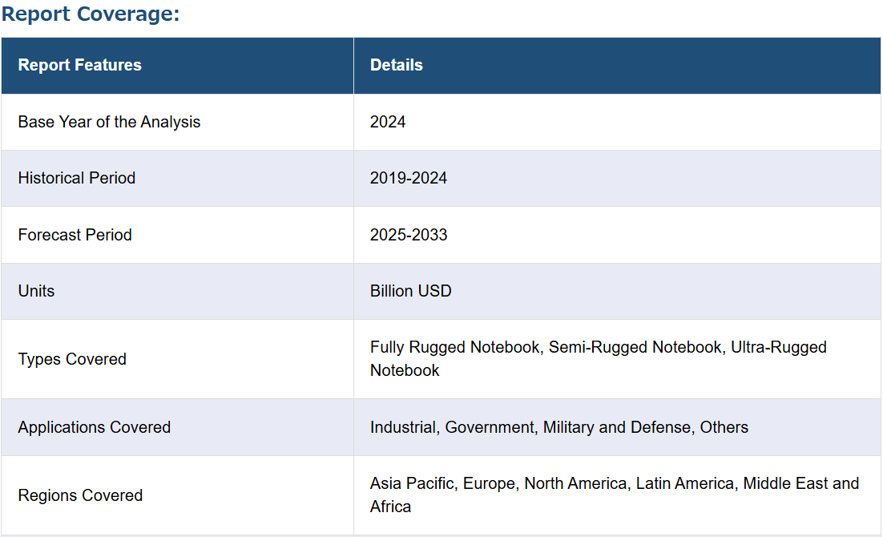The height and width of the screenshot is (537, 883).
Task: Select the Details column header
Action: (396, 65)
